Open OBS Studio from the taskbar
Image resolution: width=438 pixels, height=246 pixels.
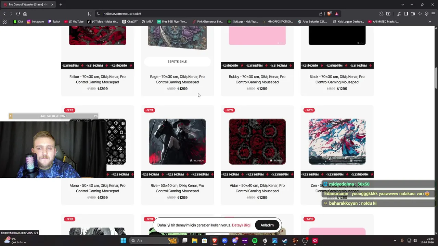305,241
